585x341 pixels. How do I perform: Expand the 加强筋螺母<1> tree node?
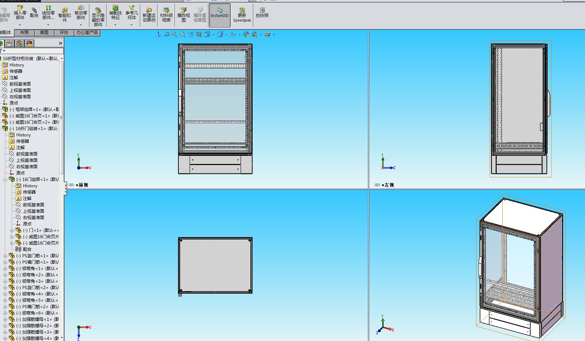[x=5, y=319]
